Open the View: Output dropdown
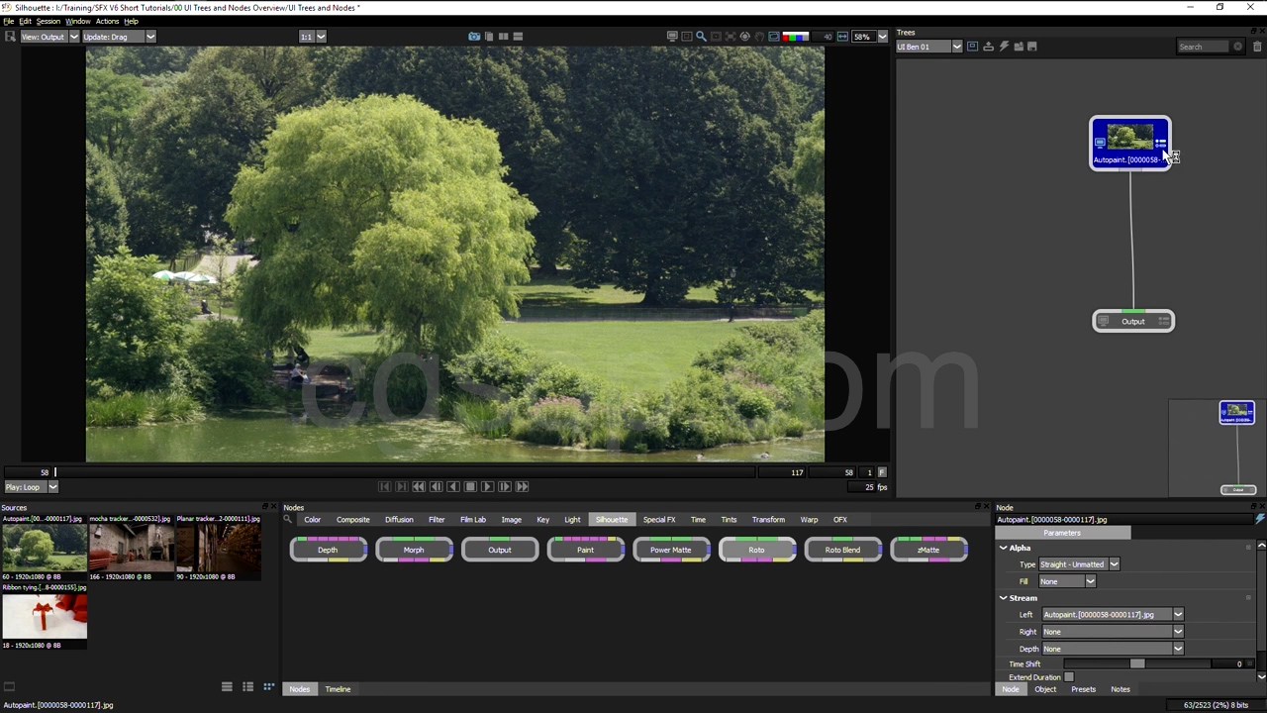The width and height of the screenshot is (1267, 713). click(x=48, y=37)
